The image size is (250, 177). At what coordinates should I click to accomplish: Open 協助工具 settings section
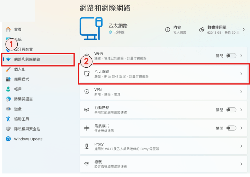coord(22,119)
